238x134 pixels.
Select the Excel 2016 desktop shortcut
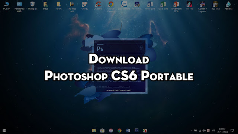tap(163, 6)
